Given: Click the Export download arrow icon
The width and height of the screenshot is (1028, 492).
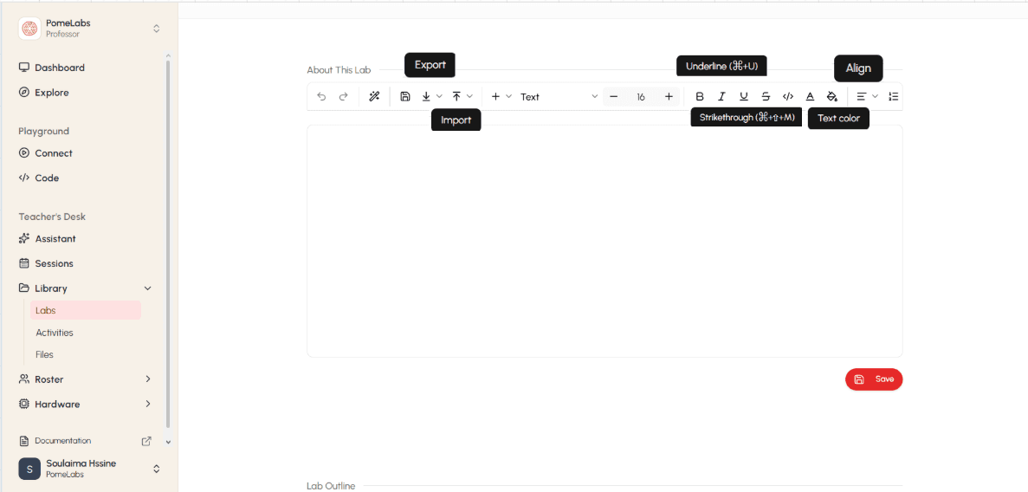Looking at the screenshot, I should (x=426, y=96).
